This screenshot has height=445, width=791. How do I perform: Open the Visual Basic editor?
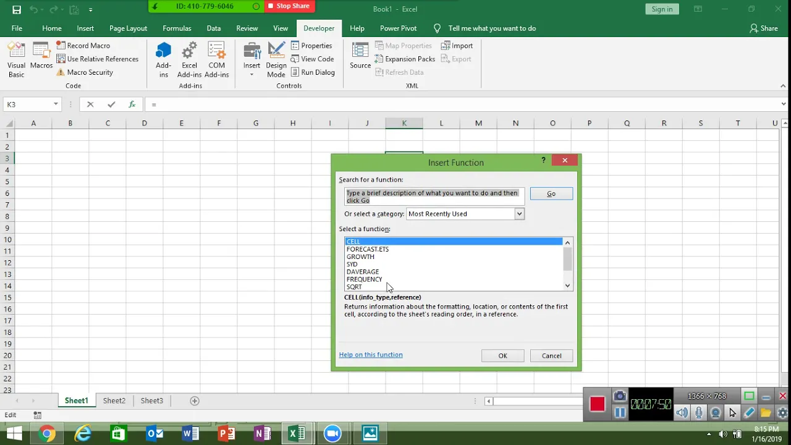click(17, 61)
